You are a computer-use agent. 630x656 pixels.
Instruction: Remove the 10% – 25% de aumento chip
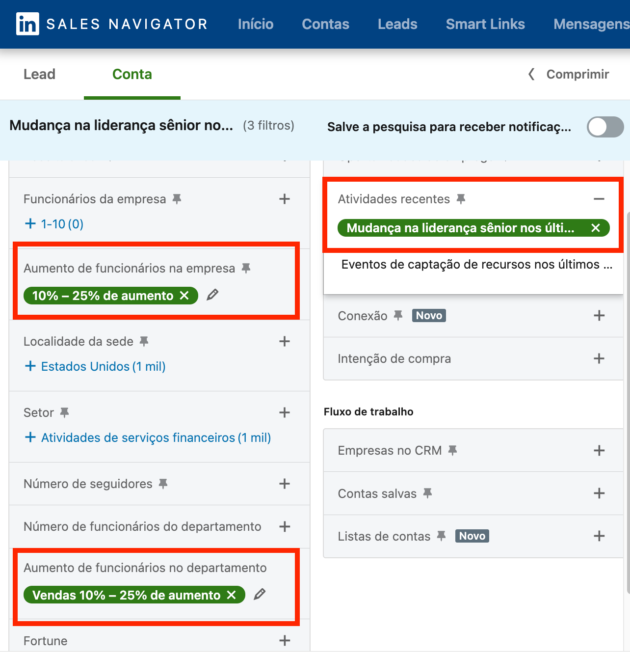tap(184, 296)
